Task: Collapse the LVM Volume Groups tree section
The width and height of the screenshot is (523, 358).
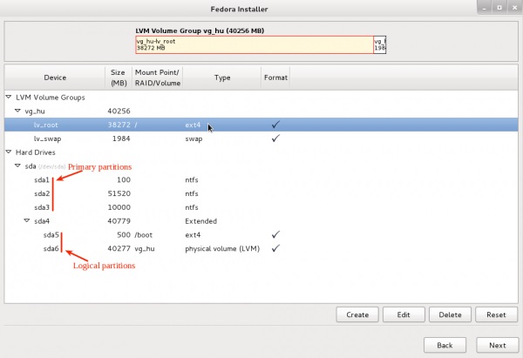Action: [x=9, y=97]
